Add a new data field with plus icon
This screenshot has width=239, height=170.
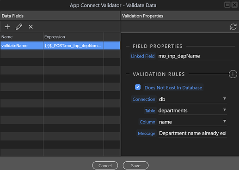coord(7,27)
